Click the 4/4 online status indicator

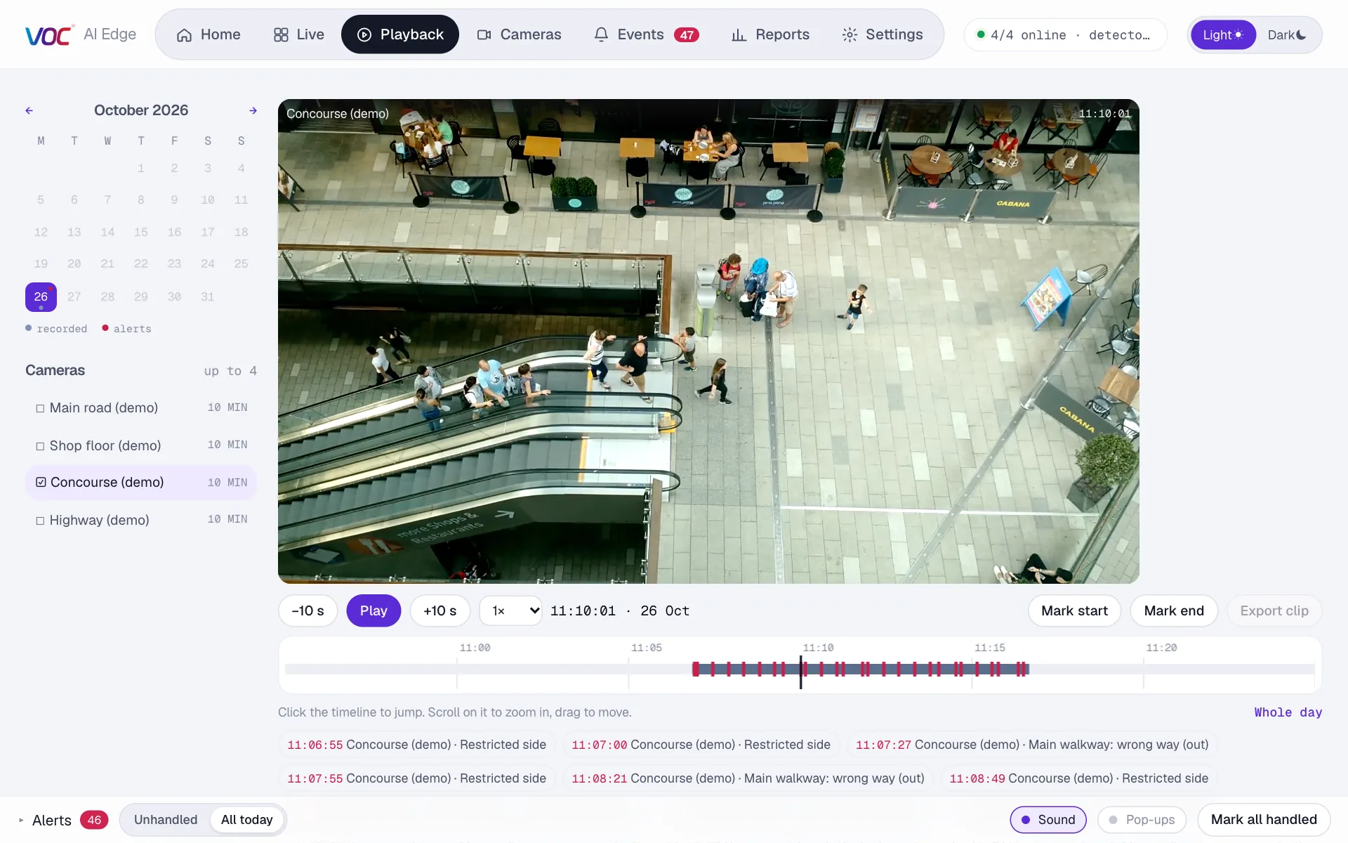point(1064,35)
